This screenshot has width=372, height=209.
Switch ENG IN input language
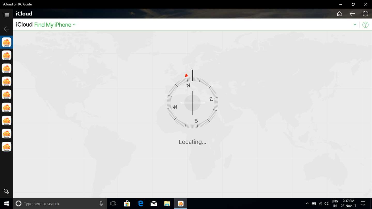click(335, 204)
